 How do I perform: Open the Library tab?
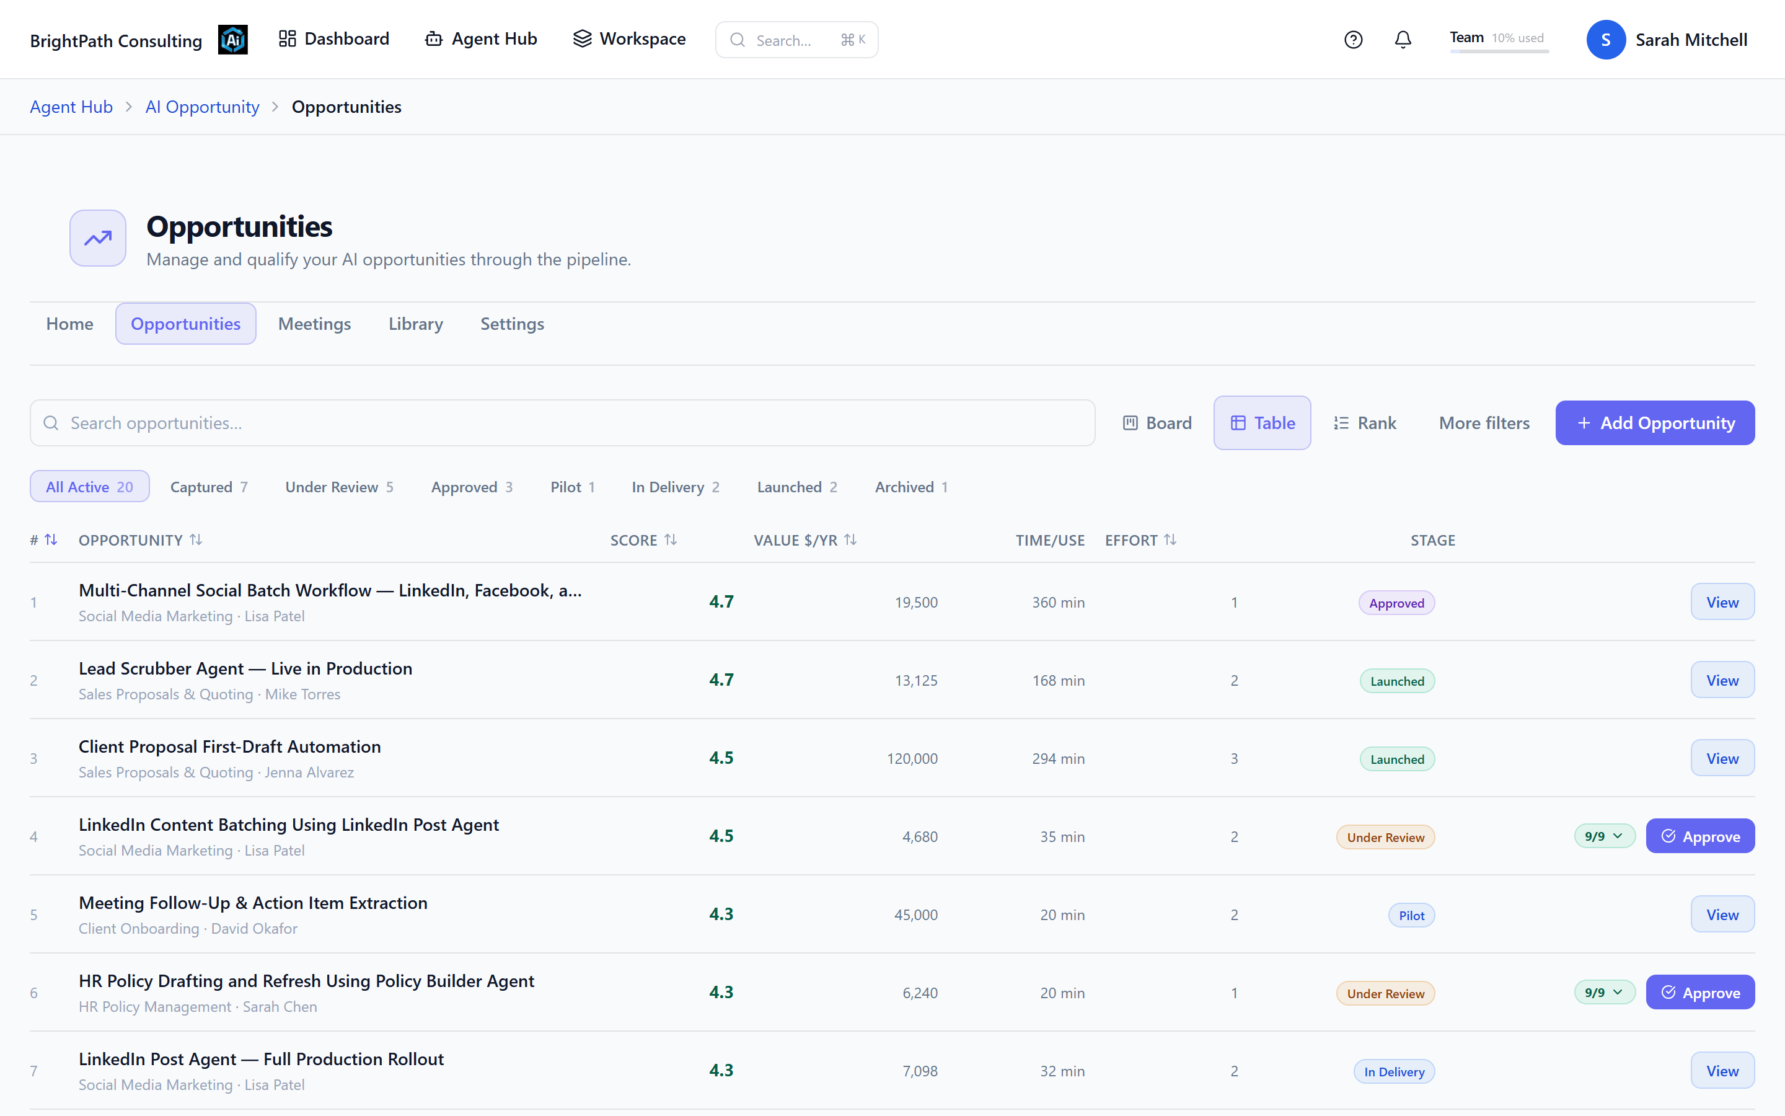coord(416,323)
